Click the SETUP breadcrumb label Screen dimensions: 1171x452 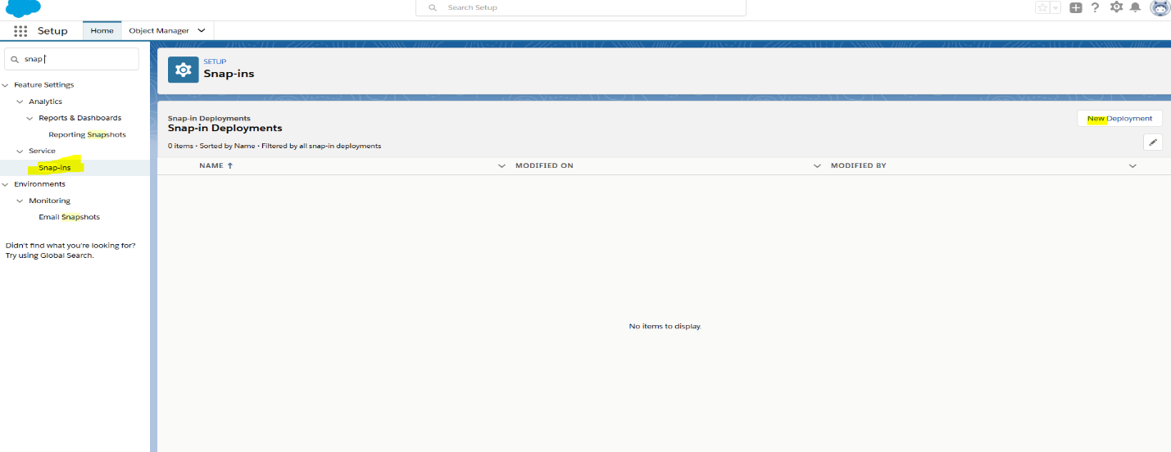(215, 61)
